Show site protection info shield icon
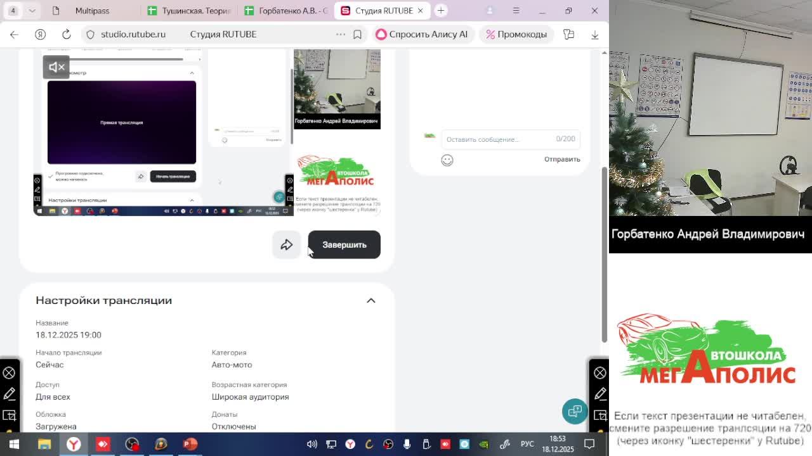Viewport: 812px width, 456px height. 91,34
